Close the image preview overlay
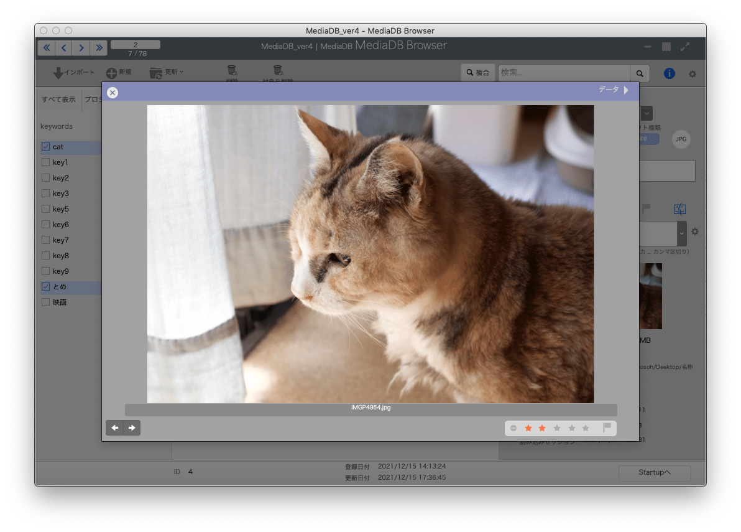Image resolution: width=741 pixels, height=532 pixels. pos(113,93)
